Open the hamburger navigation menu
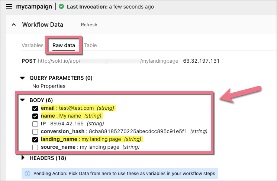The width and height of the screenshot is (277, 181). [9, 7]
